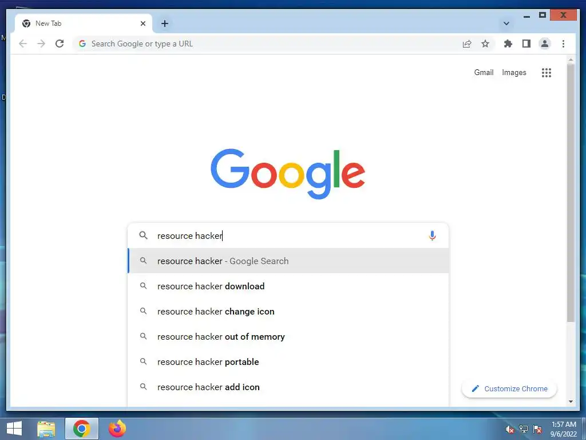
Task: Click the Google logo
Action: click(288, 174)
